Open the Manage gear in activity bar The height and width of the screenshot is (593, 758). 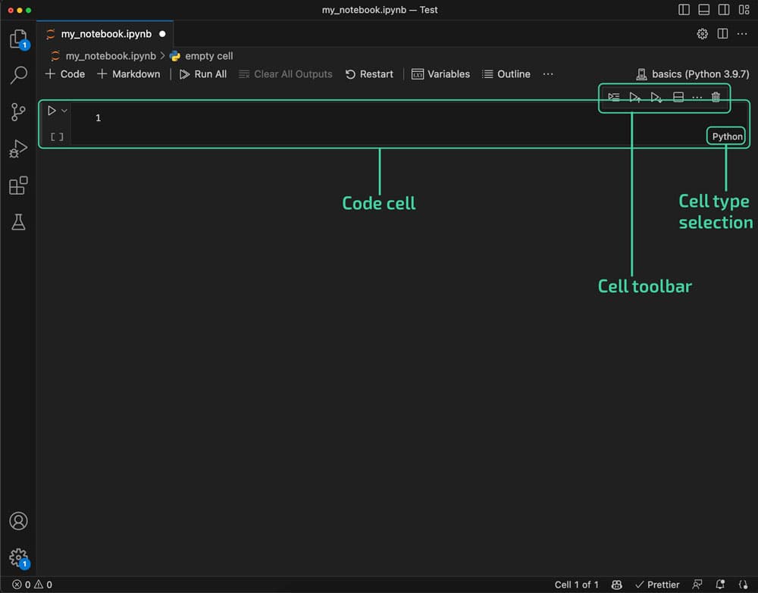pos(18,557)
